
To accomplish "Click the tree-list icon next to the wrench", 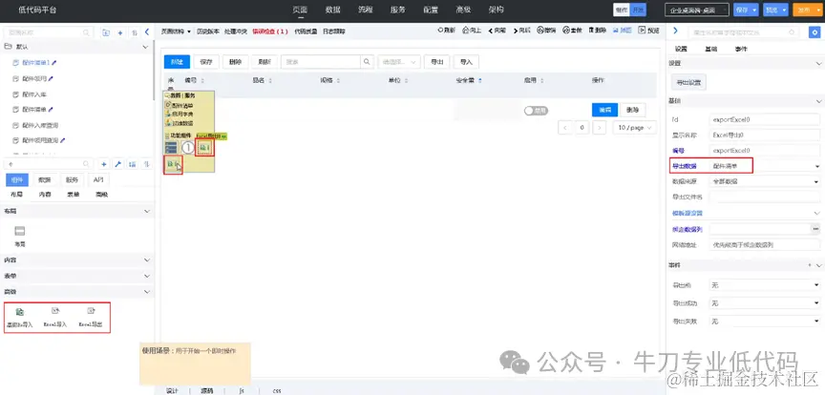I will click(x=132, y=164).
